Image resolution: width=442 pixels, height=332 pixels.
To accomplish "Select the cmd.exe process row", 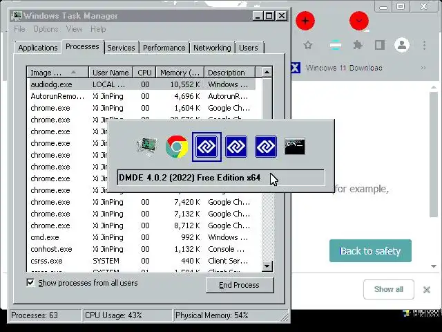I will 142,237.
